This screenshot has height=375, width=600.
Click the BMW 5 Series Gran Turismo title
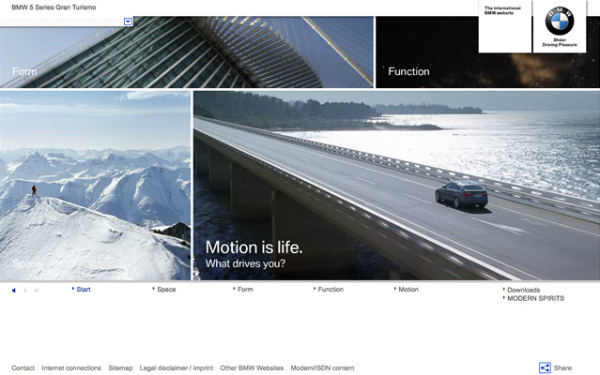tap(54, 7)
